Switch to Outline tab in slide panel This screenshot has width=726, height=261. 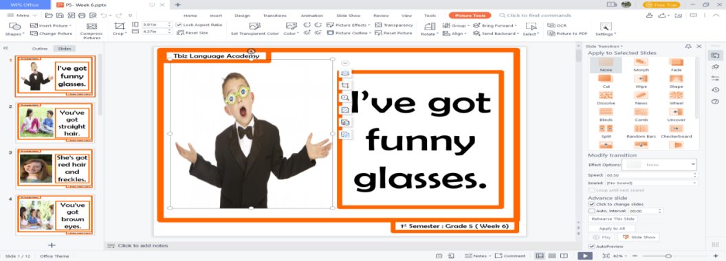pos(39,49)
